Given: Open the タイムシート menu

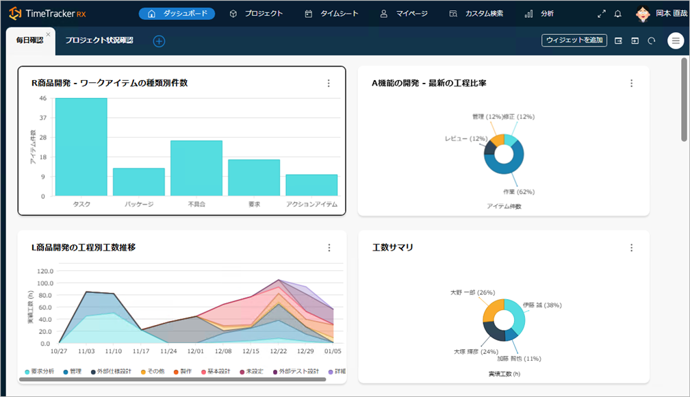Looking at the screenshot, I should click(x=331, y=14).
